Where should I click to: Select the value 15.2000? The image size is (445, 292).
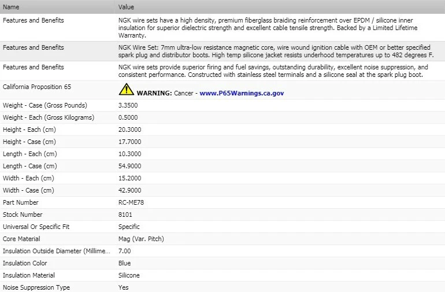tap(129, 179)
